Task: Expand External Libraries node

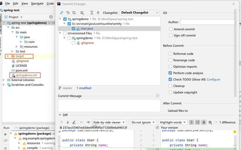Action: tap(4, 80)
